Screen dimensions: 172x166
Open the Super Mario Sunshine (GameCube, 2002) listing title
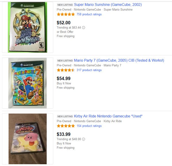tap(108, 5)
